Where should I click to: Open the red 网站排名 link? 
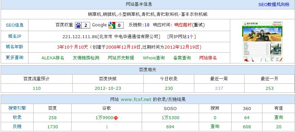point(208,58)
